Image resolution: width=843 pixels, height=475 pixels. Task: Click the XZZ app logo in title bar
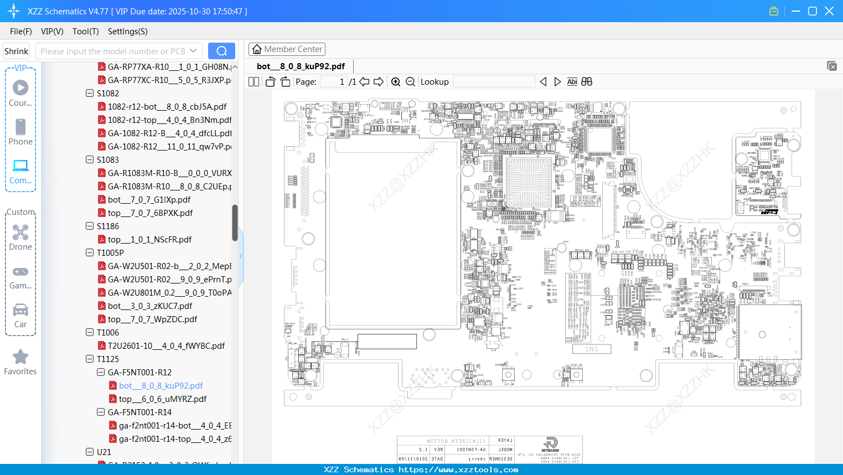[13, 11]
